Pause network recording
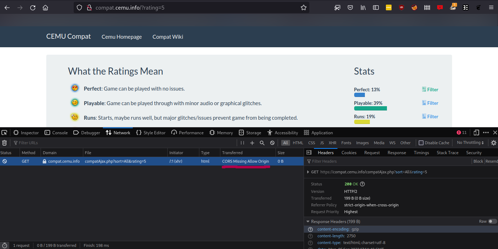The image size is (498, 249). 242,143
